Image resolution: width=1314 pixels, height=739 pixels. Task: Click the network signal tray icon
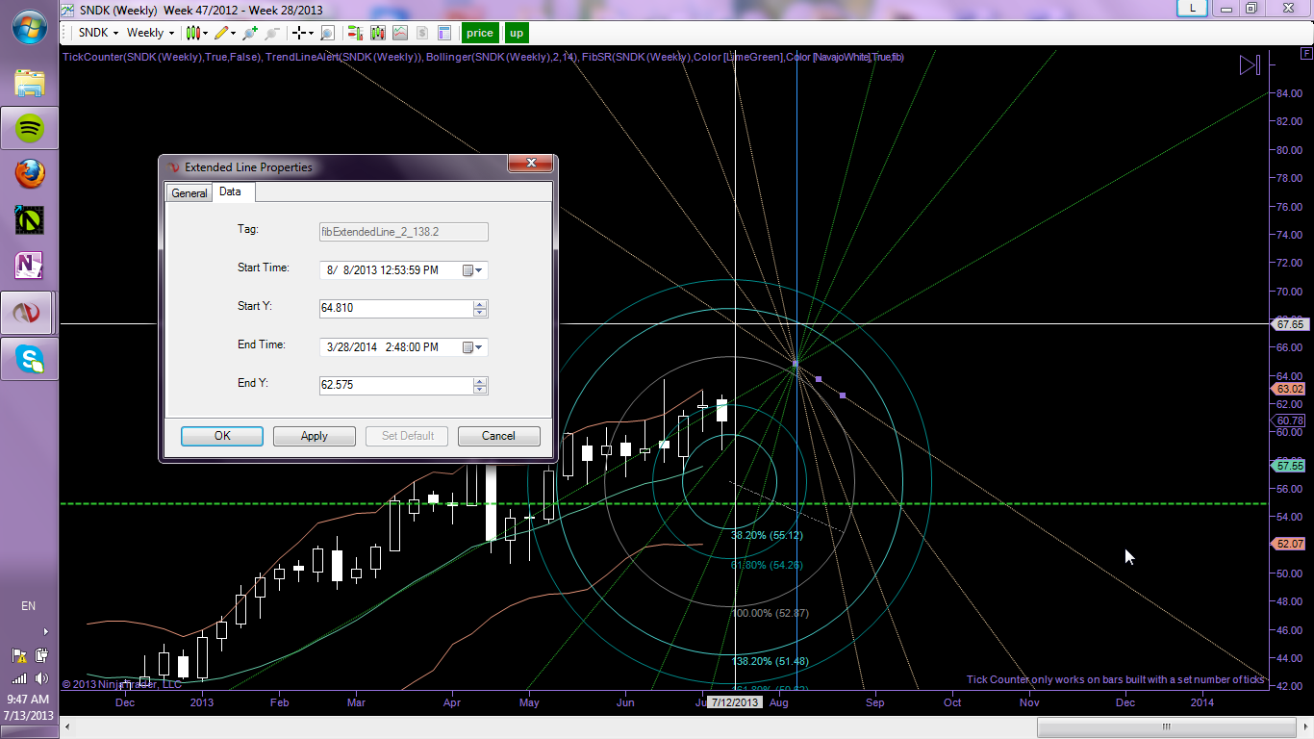pyautogui.click(x=19, y=677)
